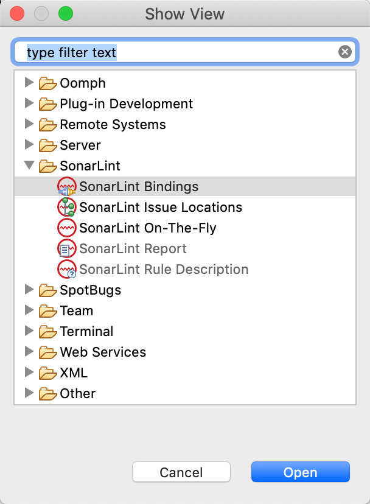Click the SpotBugs folder icon

click(47, 290)
